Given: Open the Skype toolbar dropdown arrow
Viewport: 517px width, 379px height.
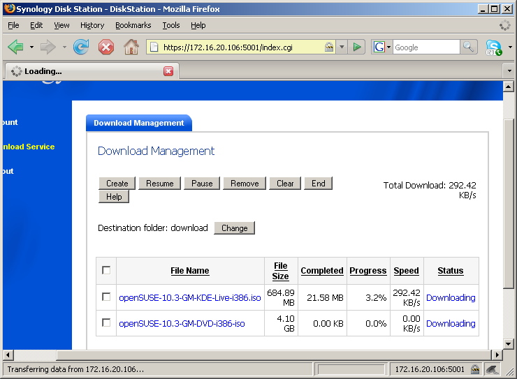Looking at the screenshot, I should (x=510, y=47).
